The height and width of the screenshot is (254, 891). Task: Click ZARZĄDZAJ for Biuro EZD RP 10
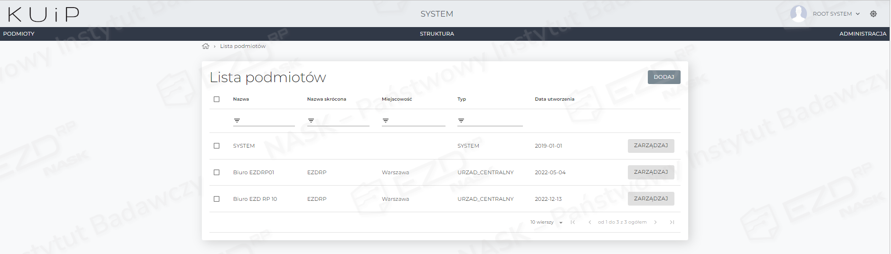[651, 198]
